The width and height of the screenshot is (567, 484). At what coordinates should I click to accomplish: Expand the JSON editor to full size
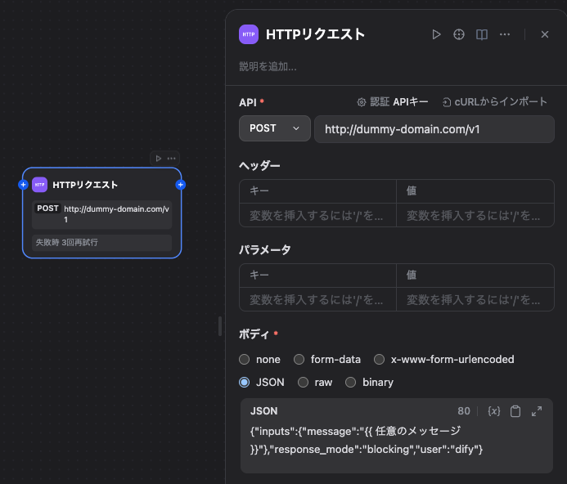[x=537, y=411]
